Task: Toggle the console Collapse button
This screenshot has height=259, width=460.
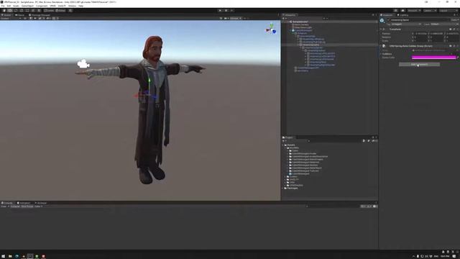Action: pos(15,206)
